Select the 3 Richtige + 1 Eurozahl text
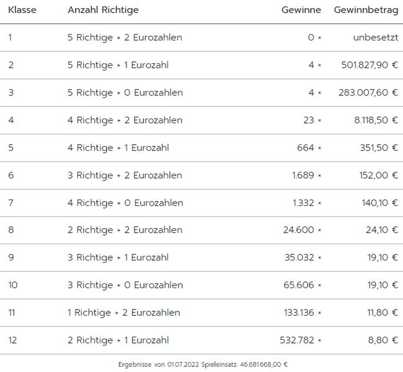This screenshot has height=372, width=403. (x=118, y=257)
